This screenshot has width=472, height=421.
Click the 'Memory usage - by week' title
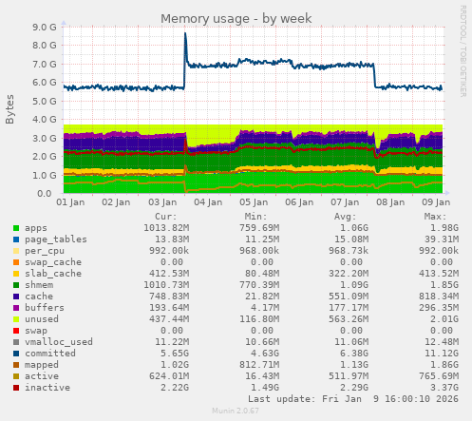pyautogui.click(x=236, y=19)
